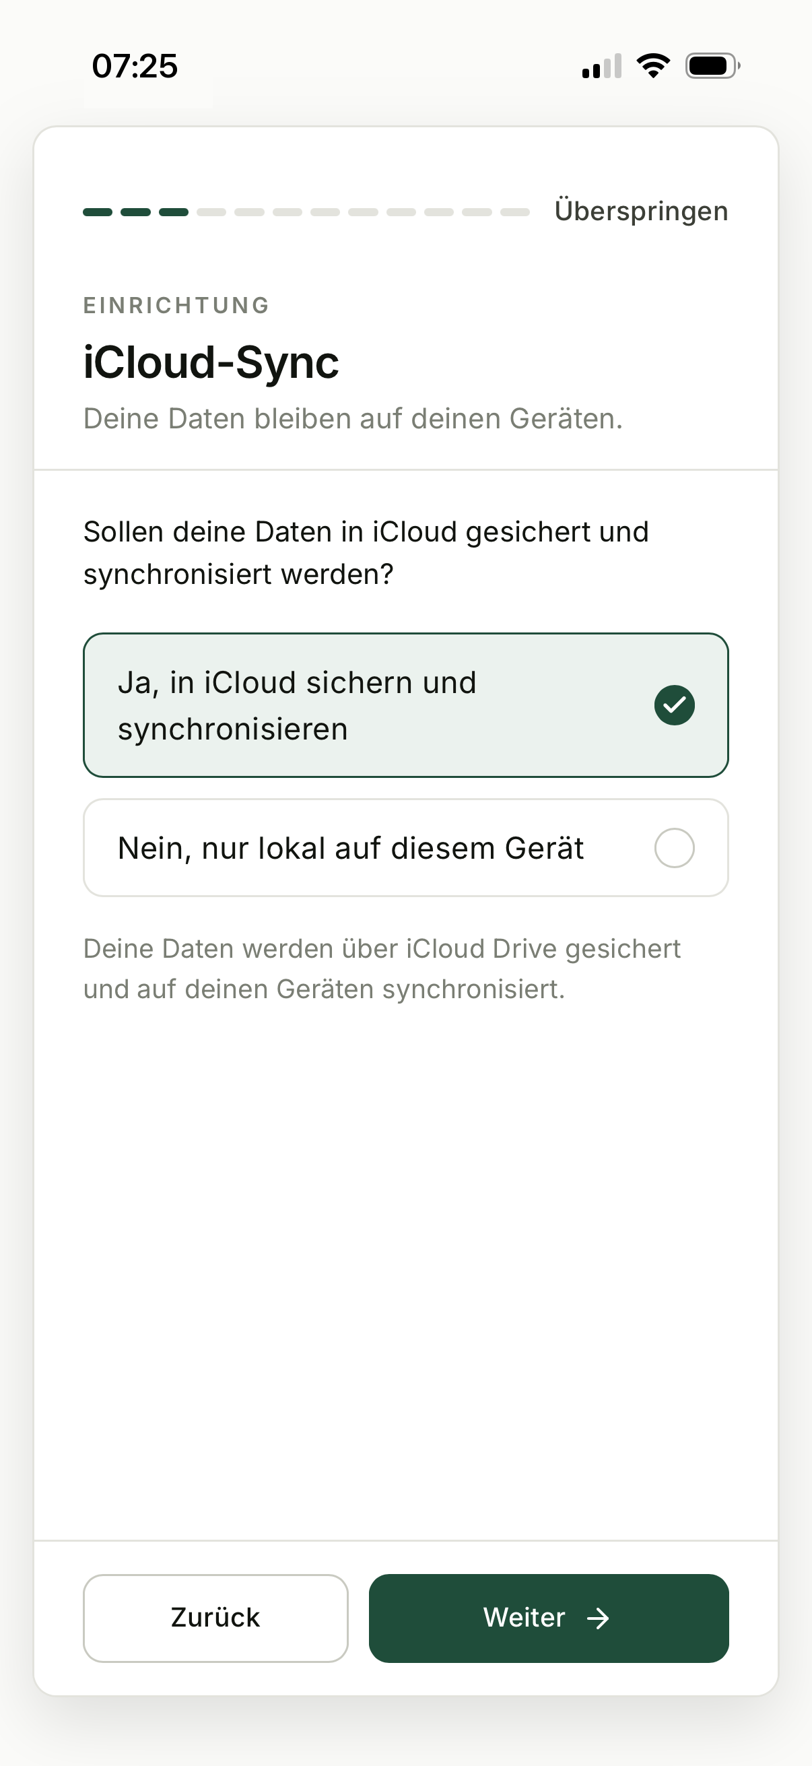Tap the cellular signal strength icon
Screen dimensions: 812x1766
coord(602,66)
